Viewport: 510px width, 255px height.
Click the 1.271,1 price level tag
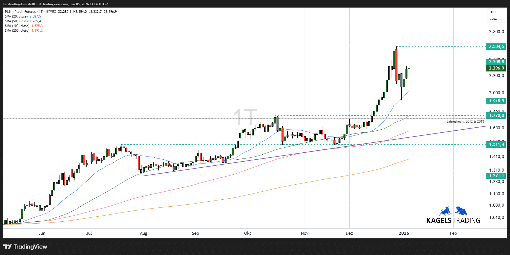point(496,176)
